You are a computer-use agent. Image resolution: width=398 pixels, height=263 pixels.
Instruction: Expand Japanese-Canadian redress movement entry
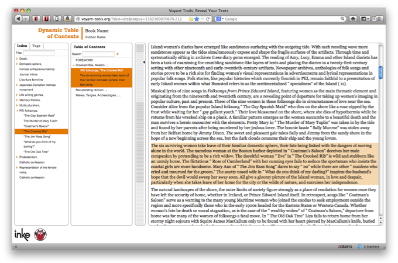[x=17, y=85]
